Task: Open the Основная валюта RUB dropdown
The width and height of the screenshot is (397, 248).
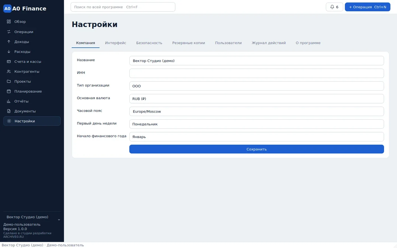Action: (x=257, y=99)
